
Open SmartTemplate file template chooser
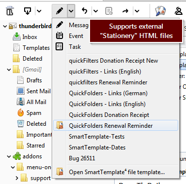coord(117,172)
